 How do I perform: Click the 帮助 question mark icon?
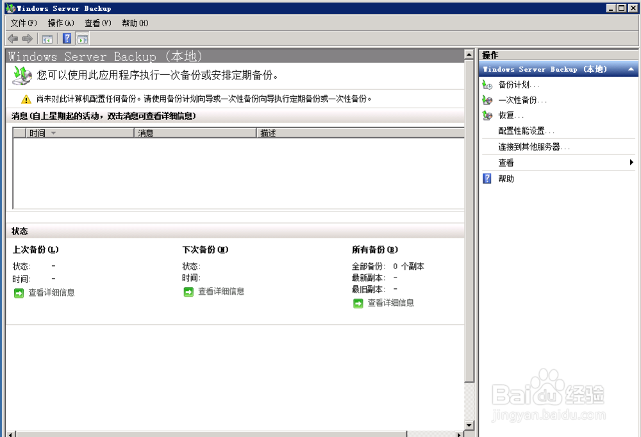point(487,179)
